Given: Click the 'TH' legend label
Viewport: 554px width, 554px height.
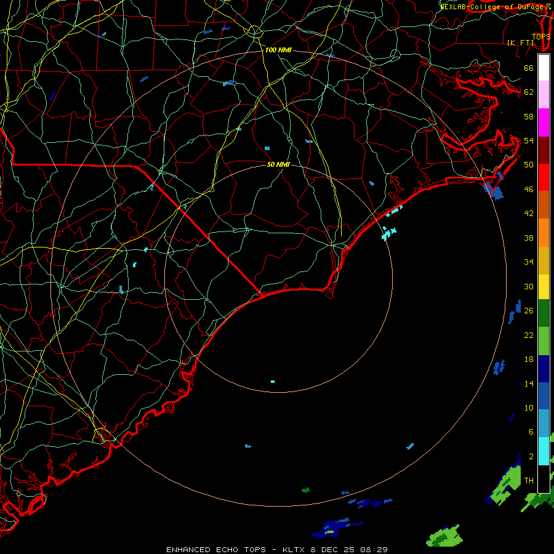Looking at the screenshot, I should pyautogui.click(x=529, y=481).
